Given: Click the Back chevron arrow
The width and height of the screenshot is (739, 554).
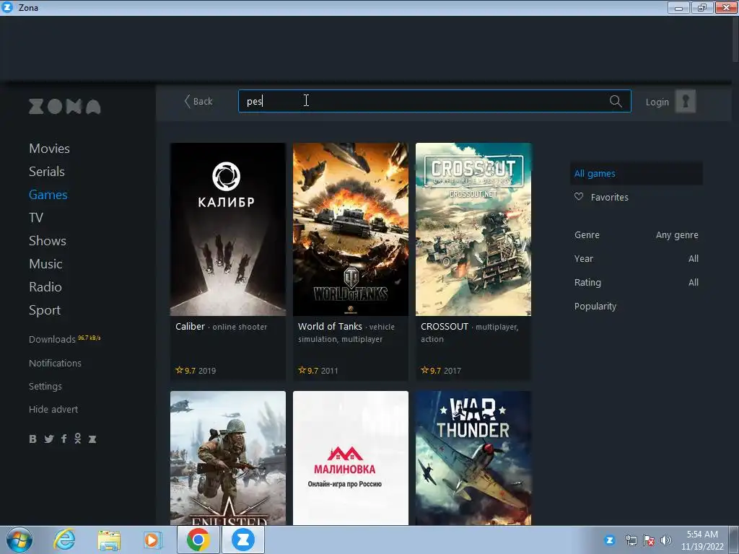Looking at the screenshot, I should point(187,101).
